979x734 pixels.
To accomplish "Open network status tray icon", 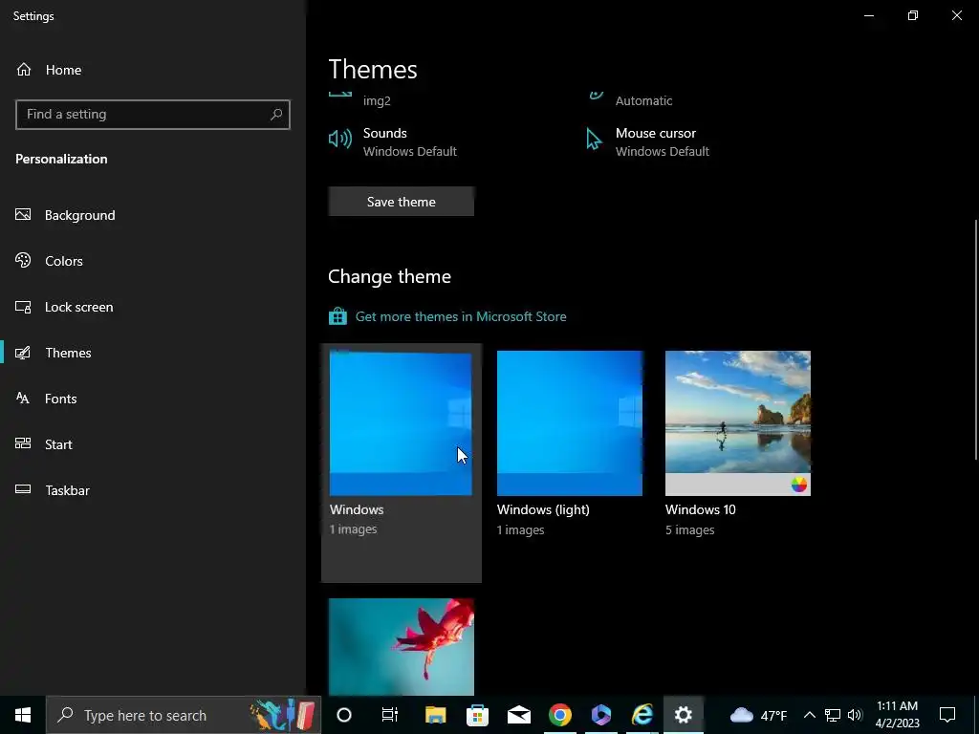I will coord(833,715).
